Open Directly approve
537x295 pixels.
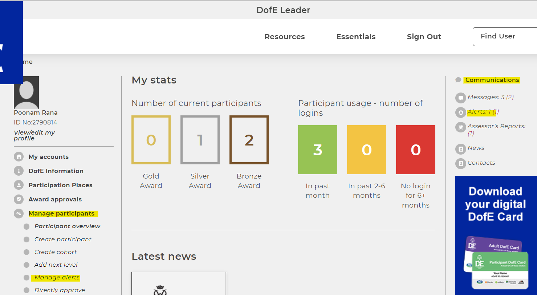60,290
